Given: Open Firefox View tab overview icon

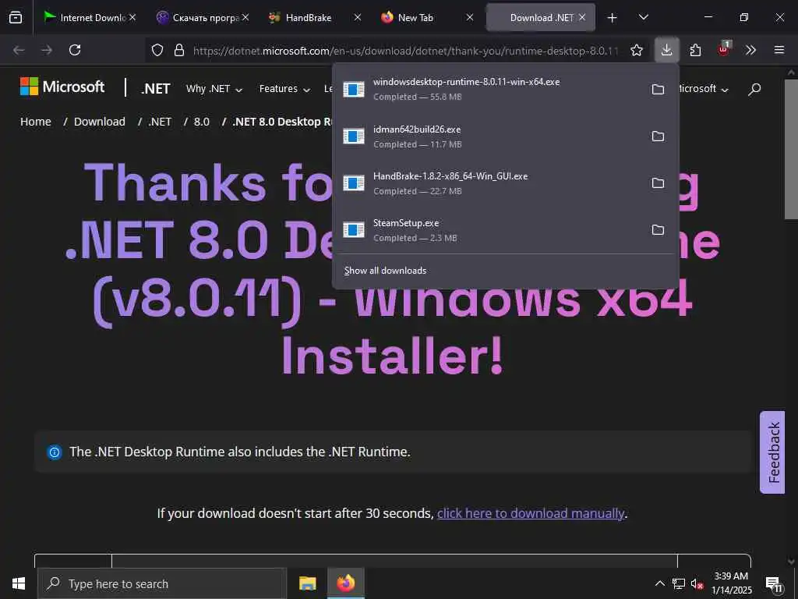Looking at the screenshot, I should point(16,17).
